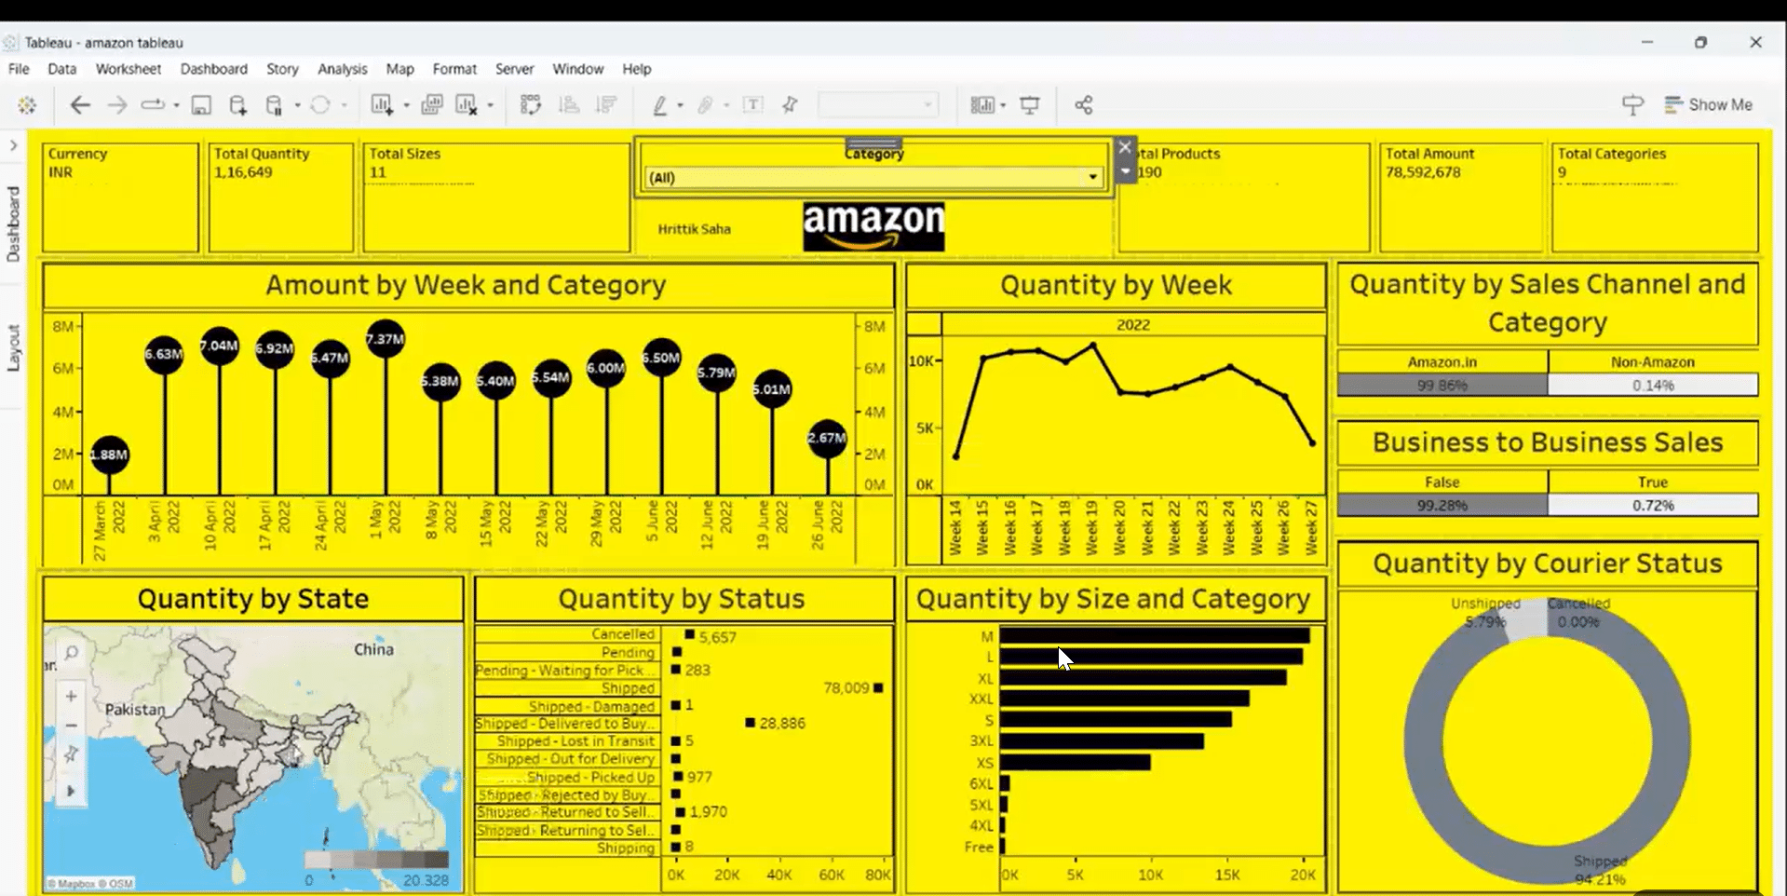The image size is (1787, 896).
Task: Remove the Category filter with X button
Action: (1125, 147)
